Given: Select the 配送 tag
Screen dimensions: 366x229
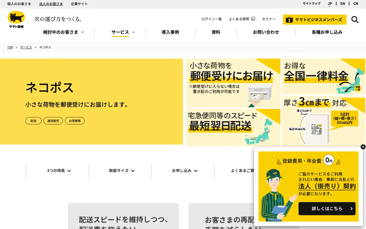Looking at the screenshot, I should pos(33,121).
